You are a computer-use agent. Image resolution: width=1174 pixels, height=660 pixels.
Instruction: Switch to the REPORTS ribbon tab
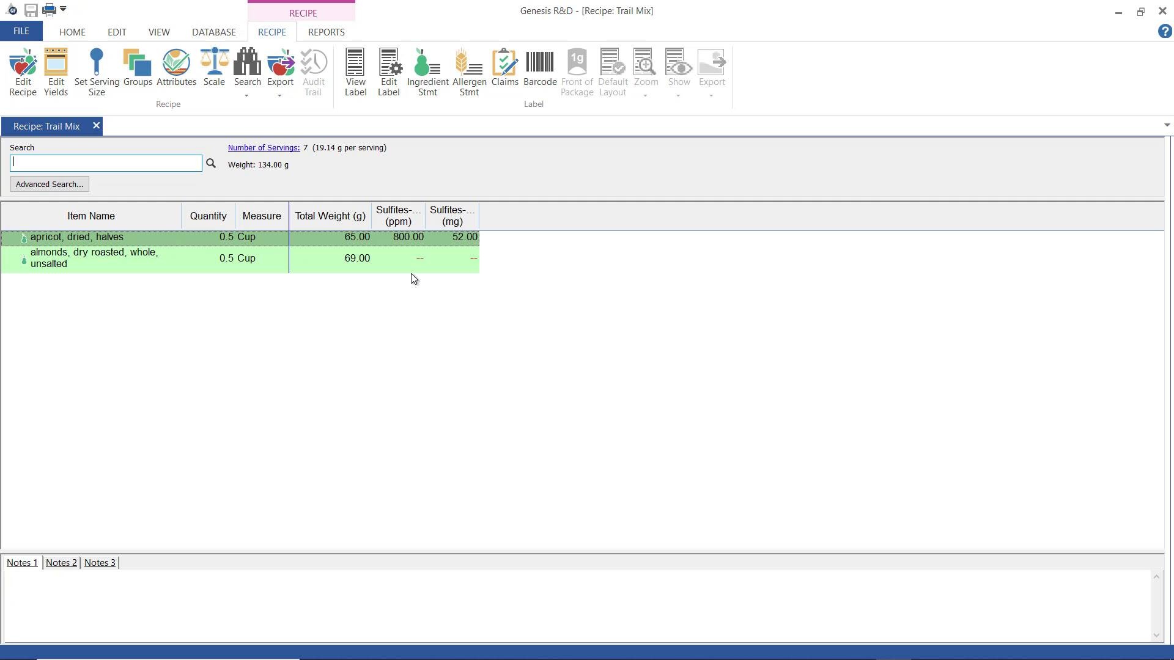(x=326, y=32)
